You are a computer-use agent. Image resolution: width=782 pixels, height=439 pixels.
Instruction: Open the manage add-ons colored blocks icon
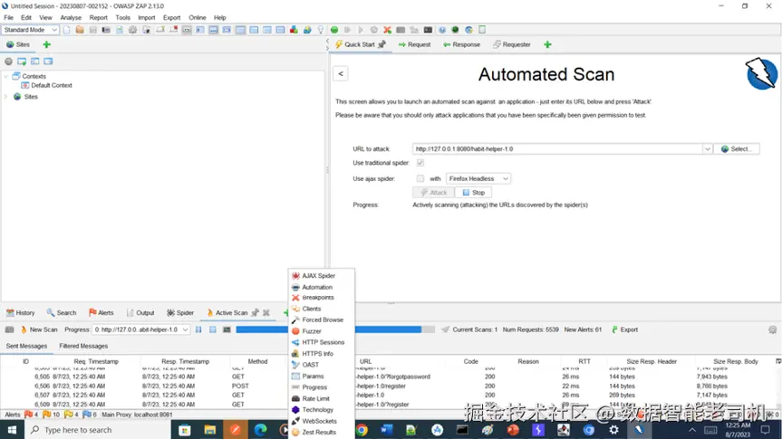294,30
